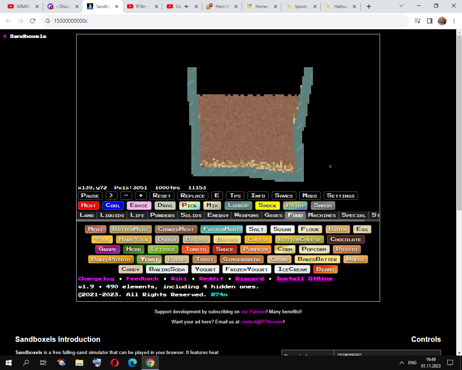Viewport: 462px width, 370px height.
Task: Expand the Chrome tab search chevron
Action: point(401,6)
